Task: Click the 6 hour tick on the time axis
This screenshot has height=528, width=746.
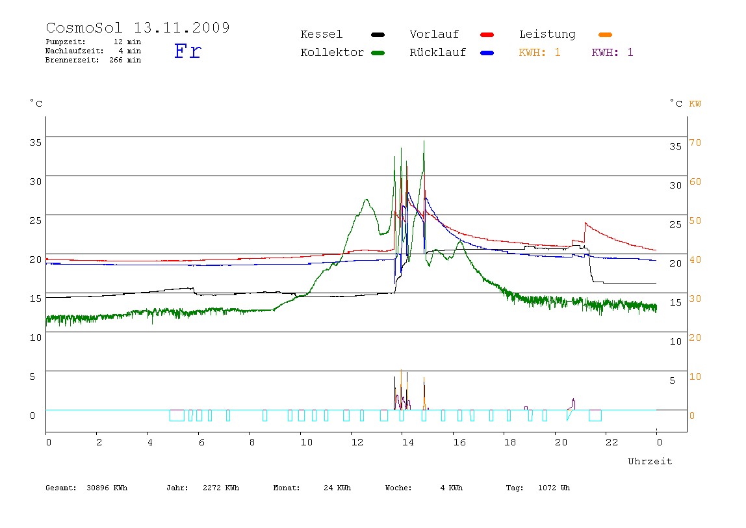Action: 201,442
